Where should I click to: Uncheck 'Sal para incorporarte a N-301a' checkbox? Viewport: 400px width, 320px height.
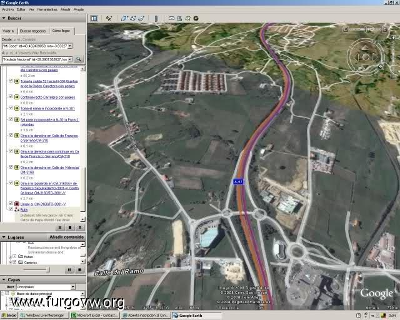pyautogui.click(x=11, y=119)
